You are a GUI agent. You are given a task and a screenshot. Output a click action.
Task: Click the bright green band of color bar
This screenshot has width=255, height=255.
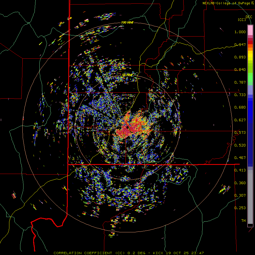point(250,77)
